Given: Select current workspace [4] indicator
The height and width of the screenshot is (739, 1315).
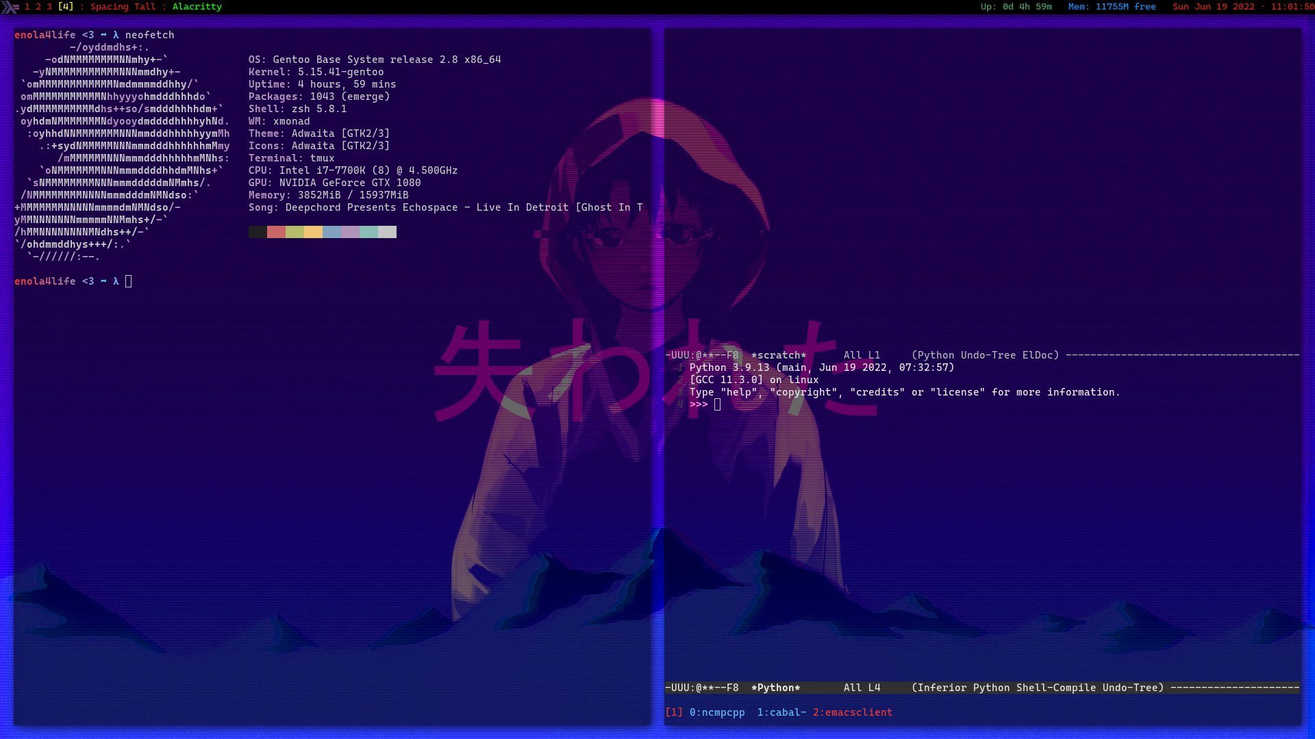Looking at the screenshot, I should point(66,7).
